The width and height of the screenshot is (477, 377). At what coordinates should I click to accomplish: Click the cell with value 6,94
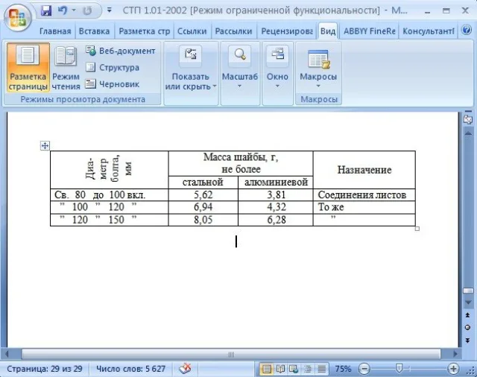(203, 207)
